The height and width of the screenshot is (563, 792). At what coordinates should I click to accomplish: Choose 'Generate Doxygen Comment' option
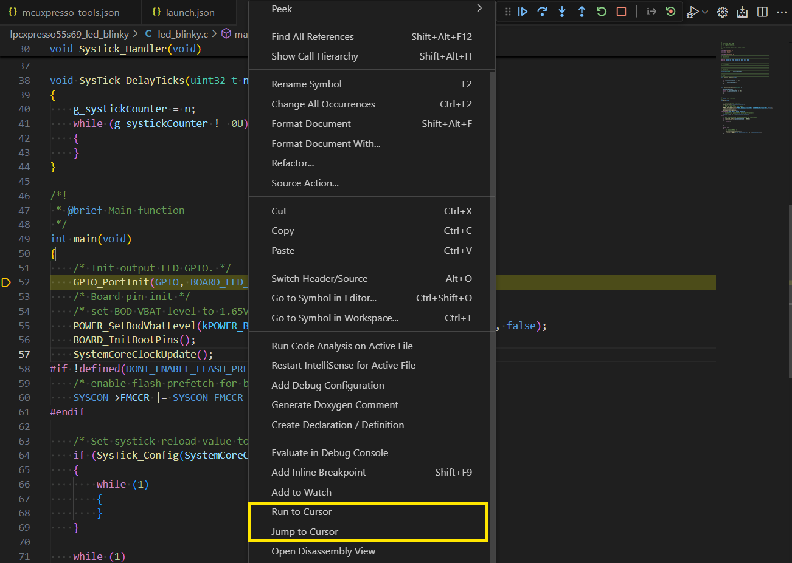tap(335, 404)
